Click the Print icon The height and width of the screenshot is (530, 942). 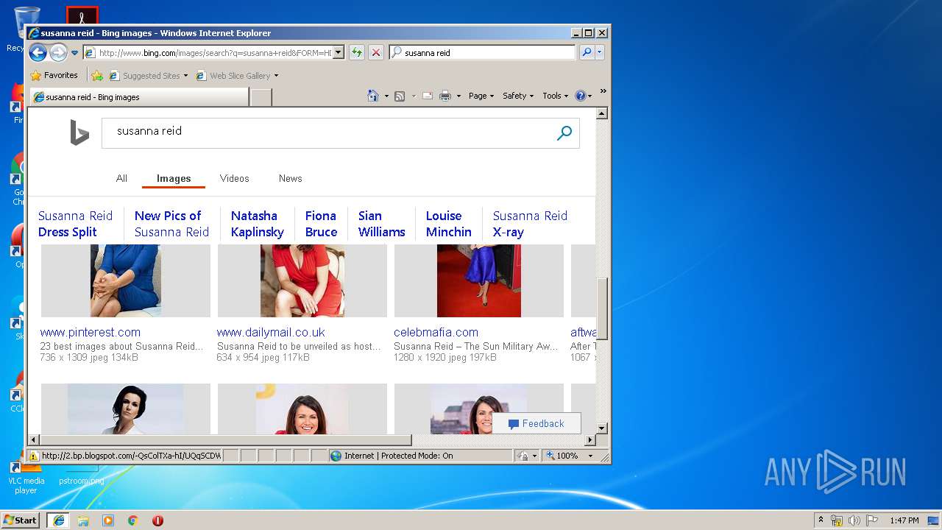pos(445,96)
